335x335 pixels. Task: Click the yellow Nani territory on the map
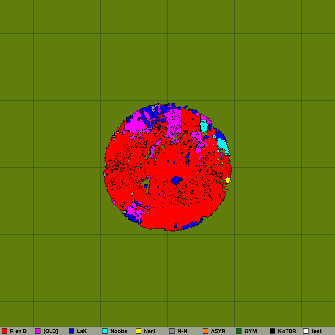(228, 180)
